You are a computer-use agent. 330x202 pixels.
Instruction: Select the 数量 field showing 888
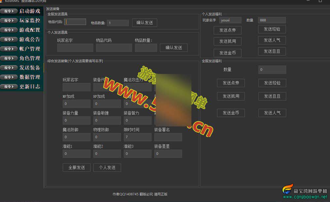click(272, 20)
